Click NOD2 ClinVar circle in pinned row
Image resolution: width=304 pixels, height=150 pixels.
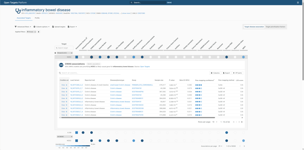click(108, 57)
